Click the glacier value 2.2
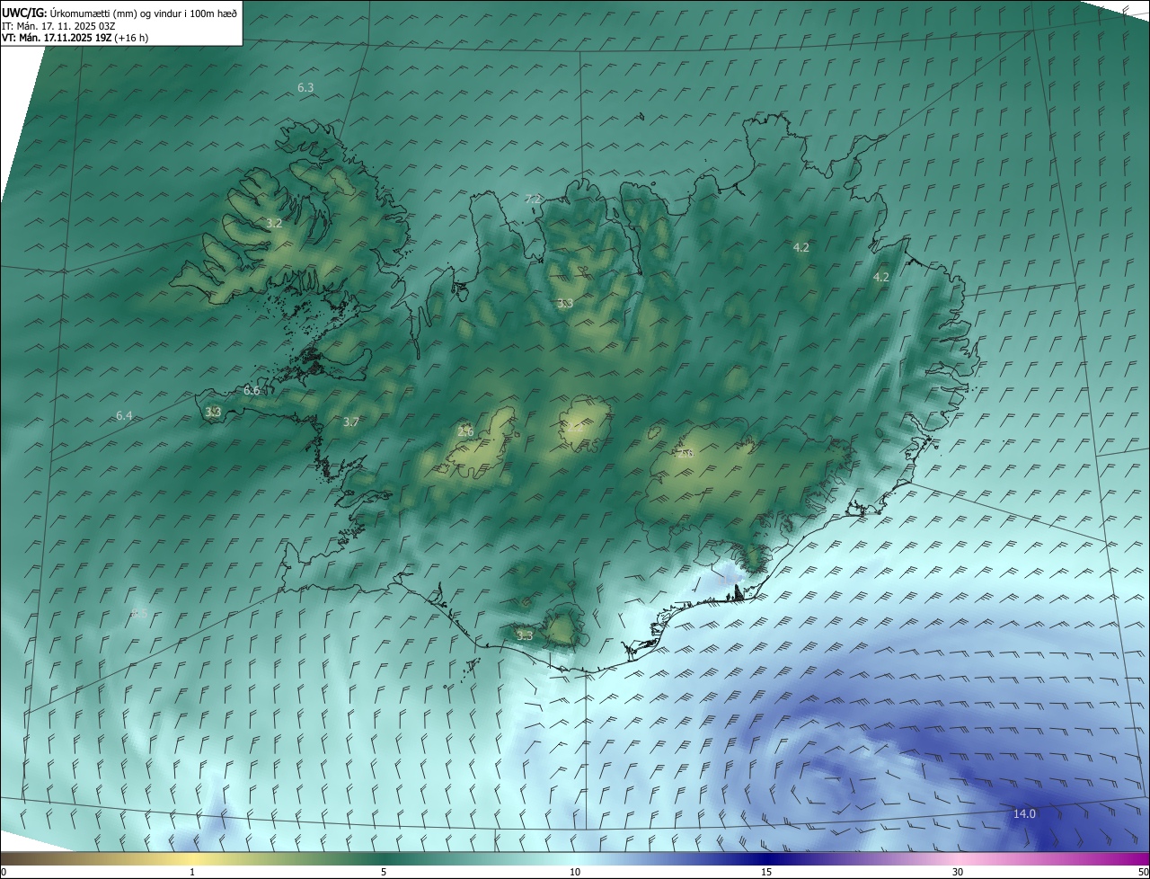Image resolution: width=1150 pixels, height=879 pixels. [x=575, y=428]
